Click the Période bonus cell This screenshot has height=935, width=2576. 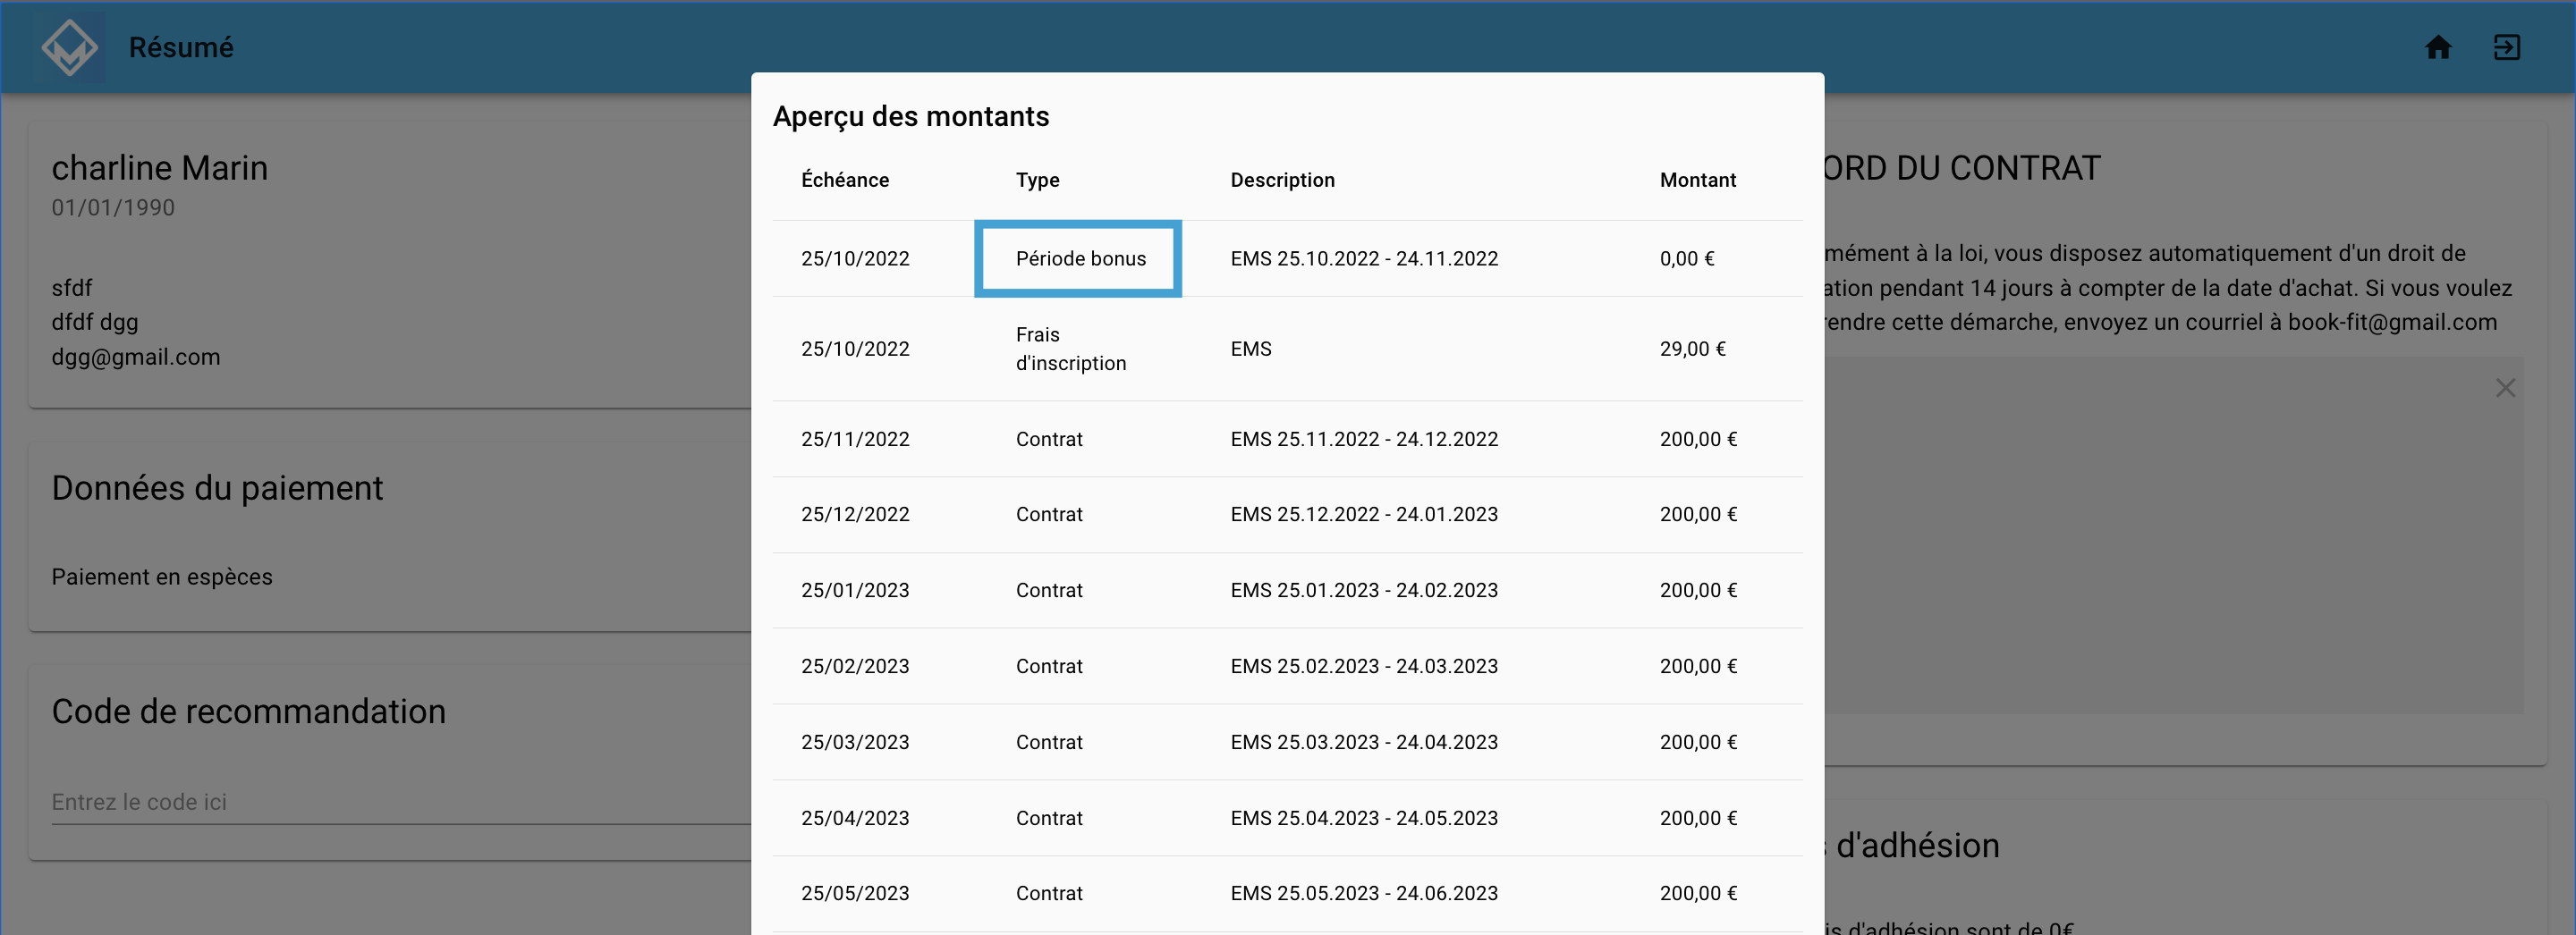pos(1078,258)
